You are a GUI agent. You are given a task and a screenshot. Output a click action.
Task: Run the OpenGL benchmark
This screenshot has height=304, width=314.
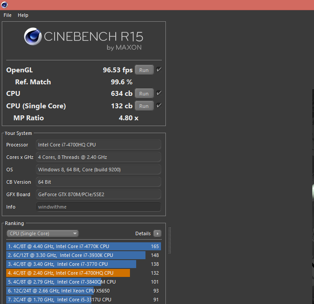(144, 70)
